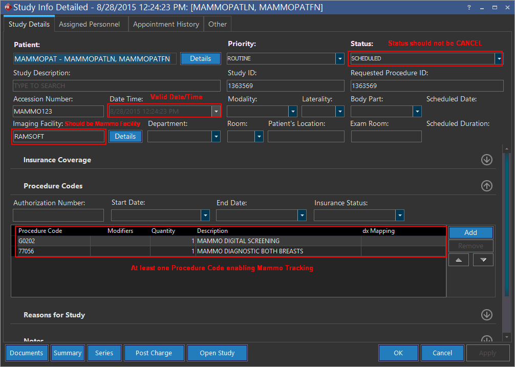Click the Open Study button
This screenshot has width=515, height=367.
[217, 353]
